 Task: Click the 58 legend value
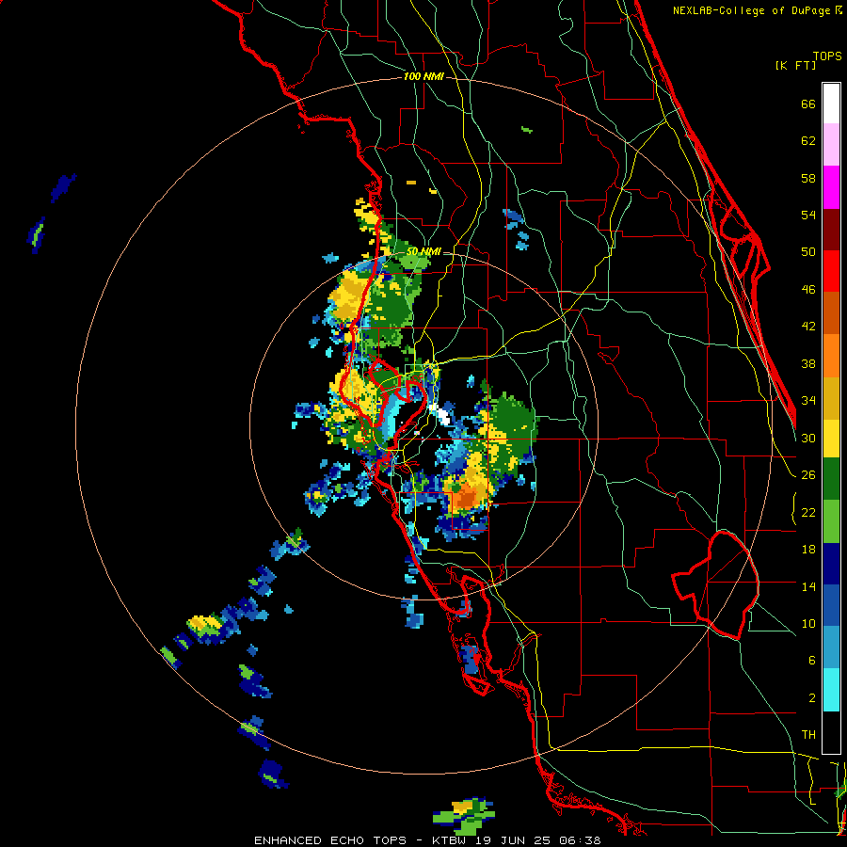click(x=808, y=178)
